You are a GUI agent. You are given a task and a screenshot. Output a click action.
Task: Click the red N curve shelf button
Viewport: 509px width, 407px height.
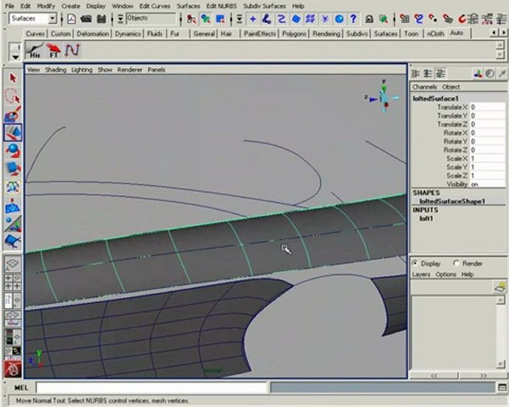(72, 50)
